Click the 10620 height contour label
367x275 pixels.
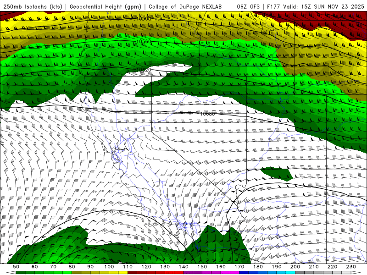[x=144, y=70]
